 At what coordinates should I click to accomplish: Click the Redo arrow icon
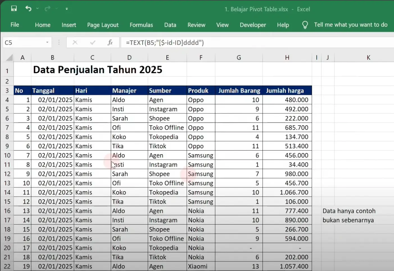click(47, 8)
